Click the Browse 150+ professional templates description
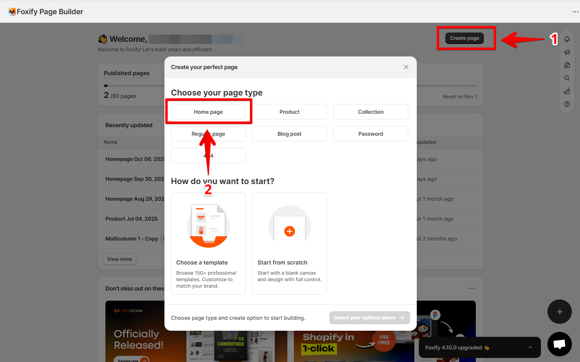This screenshot has height=362, width=580. click(x=206, y=280)
